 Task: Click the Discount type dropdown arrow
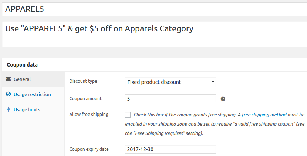coord(213,82)
